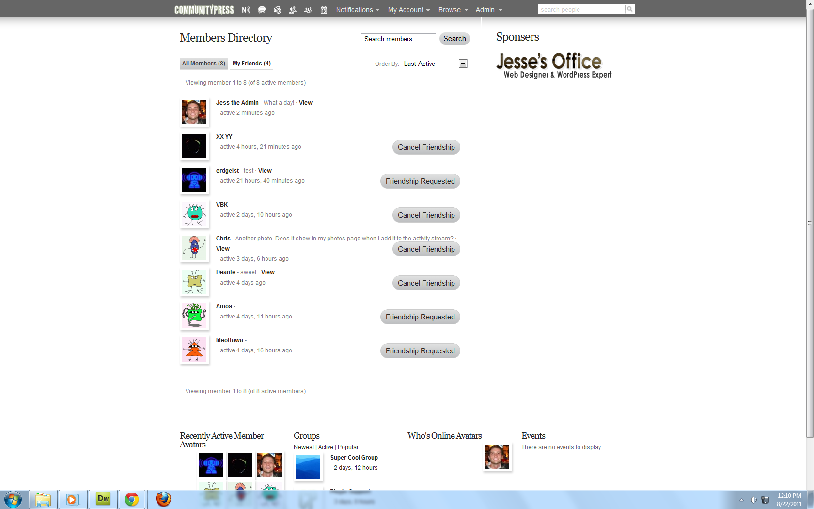Switch to the My Friends (4) tab
Image resolution: width=814 pixels, height=509 pixels.
(x=251, y=64)
